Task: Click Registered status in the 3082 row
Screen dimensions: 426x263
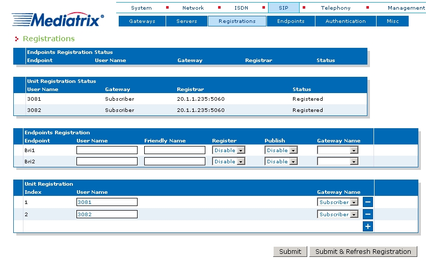Action: click(x=308, y=110)
